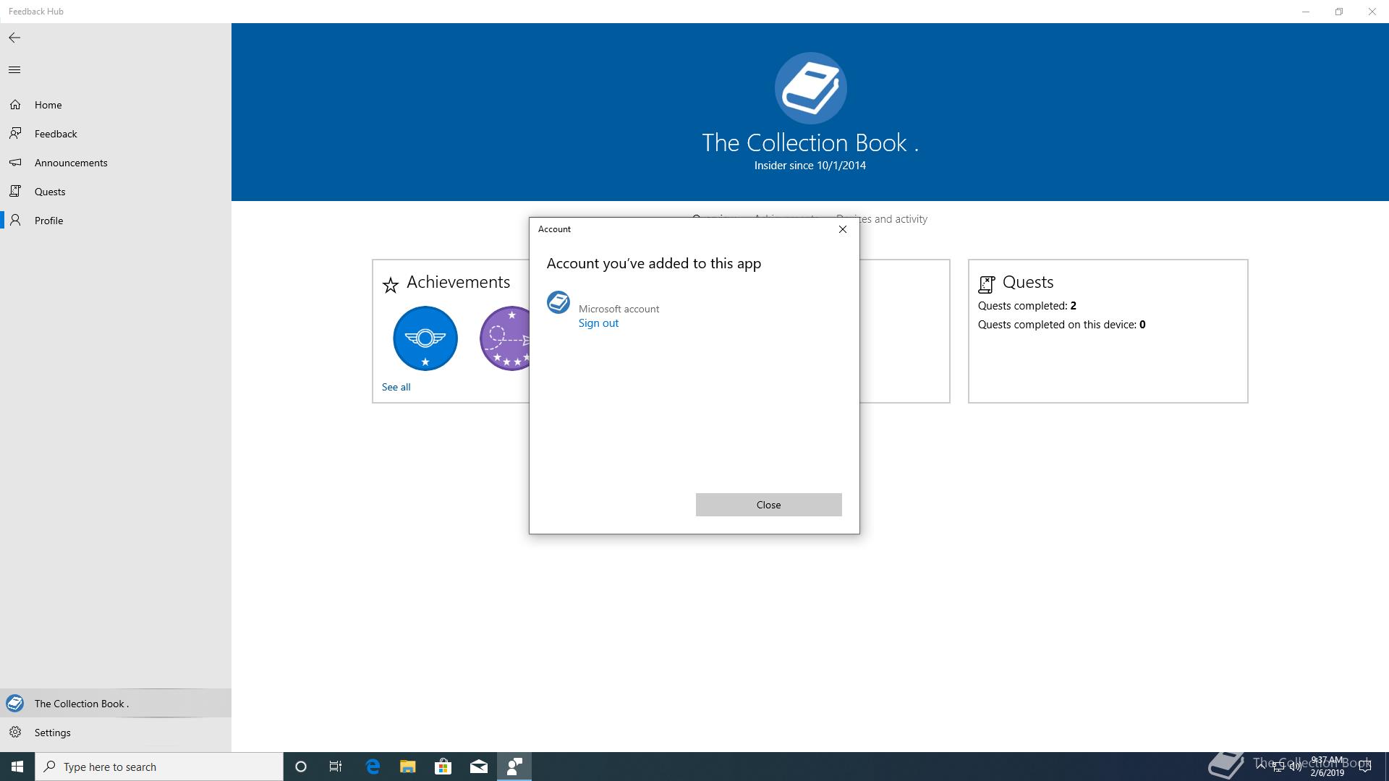Go back with the back arrow
This screenshot has height=781, width=1389.
pyautogui.click(x=14, y=38)
